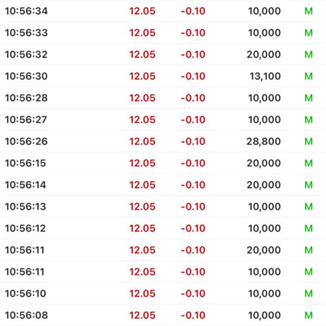Select the trade row at 10:56:08
326x326 pixels.
coord(163,315)
